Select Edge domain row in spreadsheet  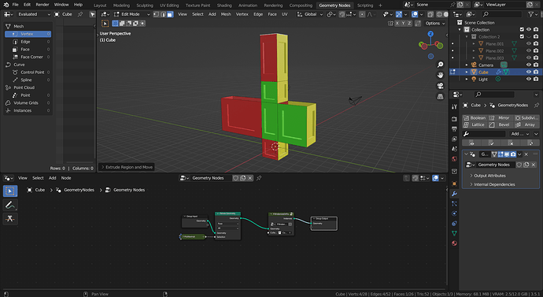tap(28, 42)
